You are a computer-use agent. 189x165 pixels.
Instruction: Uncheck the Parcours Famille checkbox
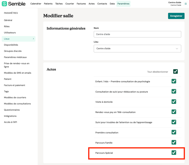click(x=174, y=142)
